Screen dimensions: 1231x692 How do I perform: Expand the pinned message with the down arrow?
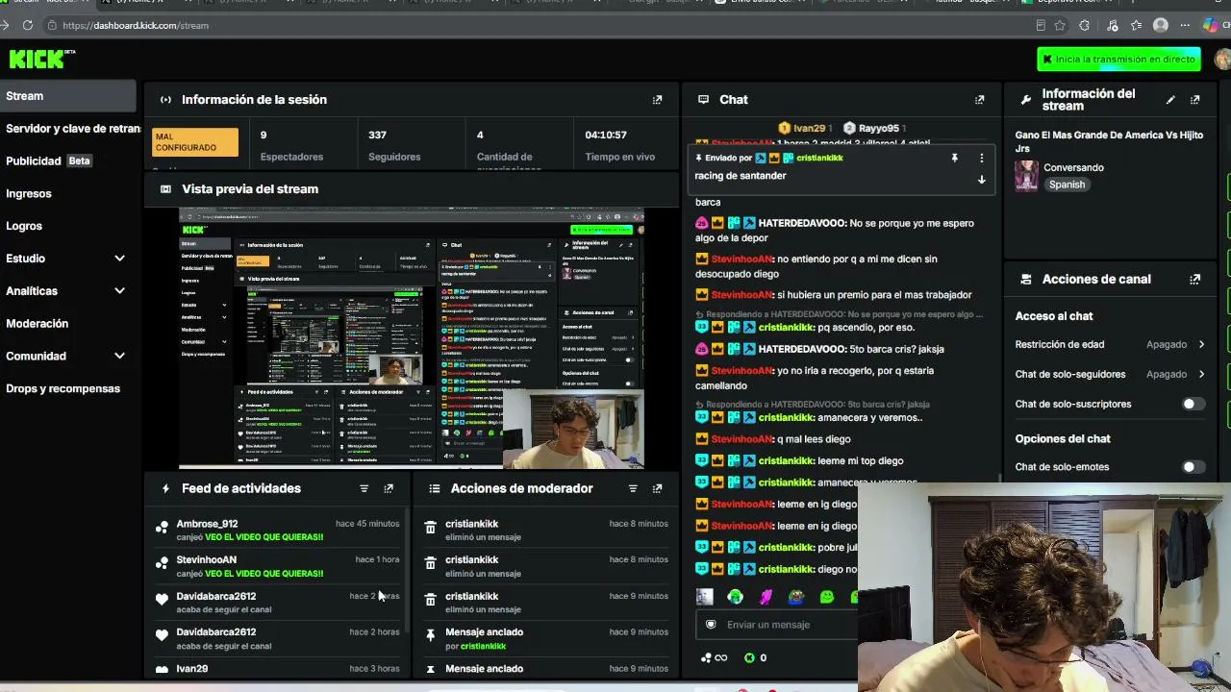pos(982,180)
